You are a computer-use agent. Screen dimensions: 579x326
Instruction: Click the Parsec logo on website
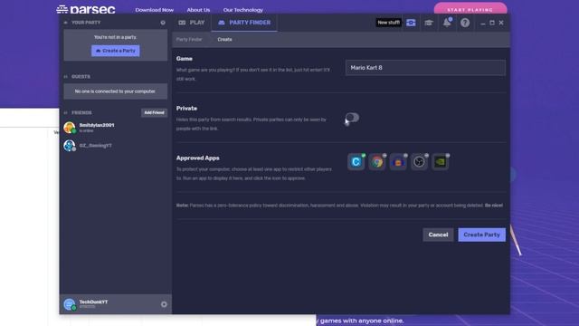tap(86, 9)
